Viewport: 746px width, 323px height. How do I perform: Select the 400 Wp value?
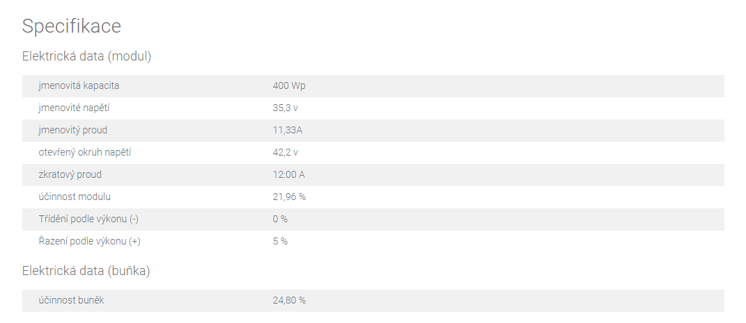coord(289,86)
